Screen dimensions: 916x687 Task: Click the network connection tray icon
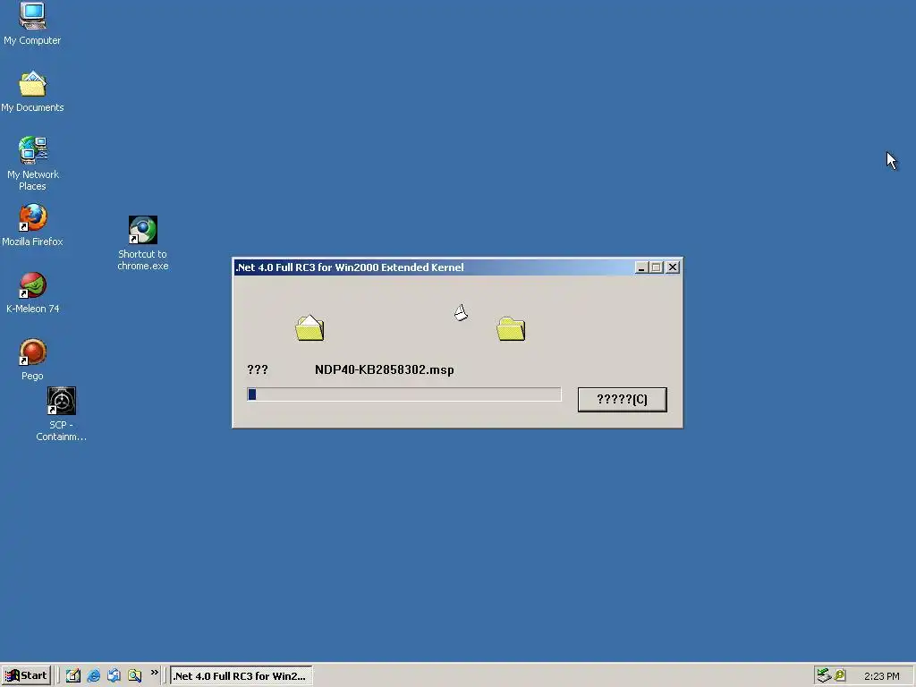824,675
